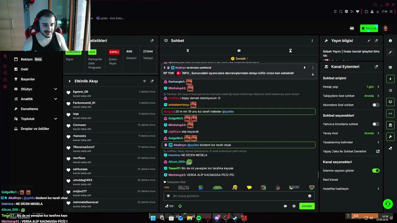
Task: Click MisSsing42 in VERDA ALİP chat message
Action: tap(177, 175)
